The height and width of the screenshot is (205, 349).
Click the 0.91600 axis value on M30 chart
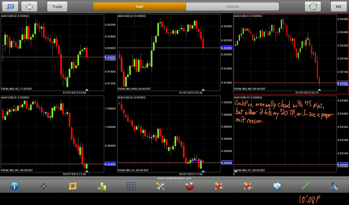click(227, 83)
